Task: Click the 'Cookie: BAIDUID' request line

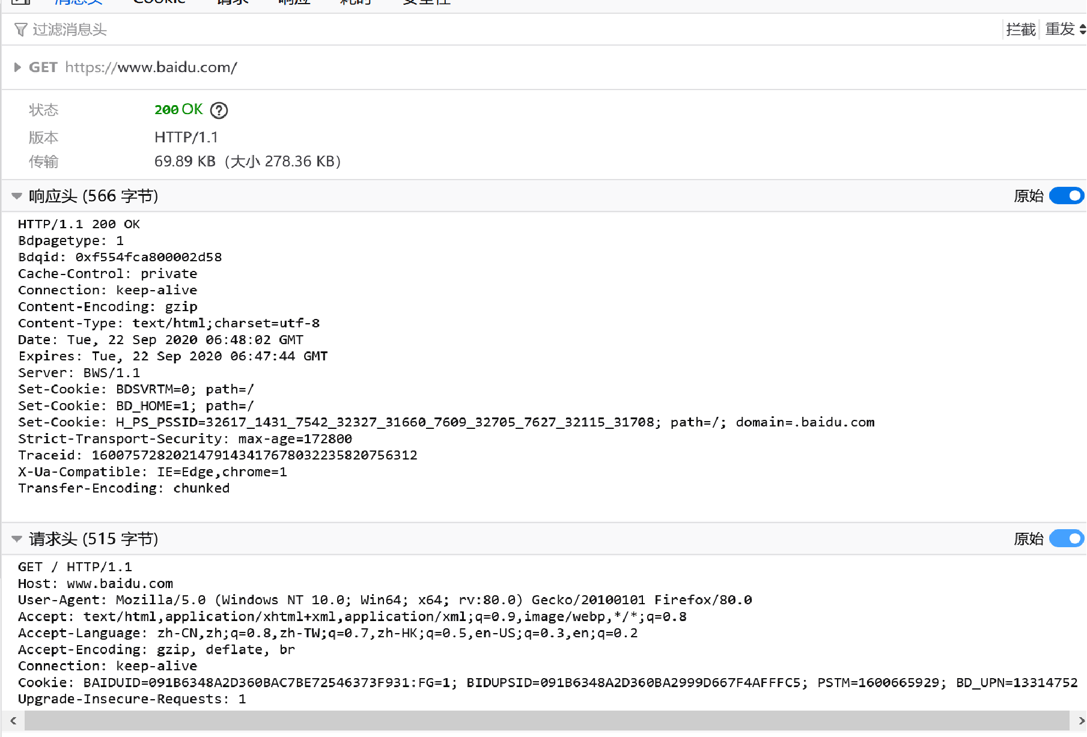Action: 548,683
